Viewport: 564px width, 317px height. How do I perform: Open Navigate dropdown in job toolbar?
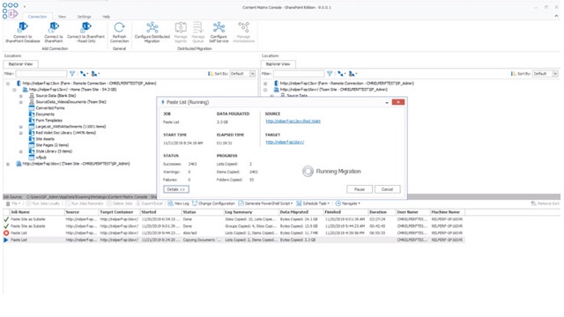[348, 203]
